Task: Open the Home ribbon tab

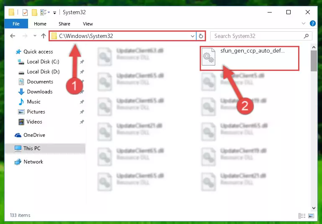Action: (x=40, y=24)
